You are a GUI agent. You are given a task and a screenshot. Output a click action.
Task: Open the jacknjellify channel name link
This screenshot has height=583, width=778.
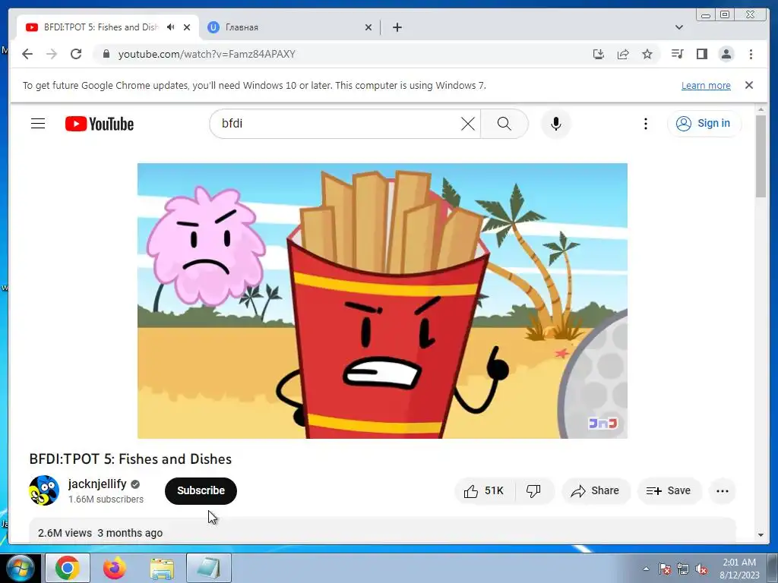(x=97, y=484)
